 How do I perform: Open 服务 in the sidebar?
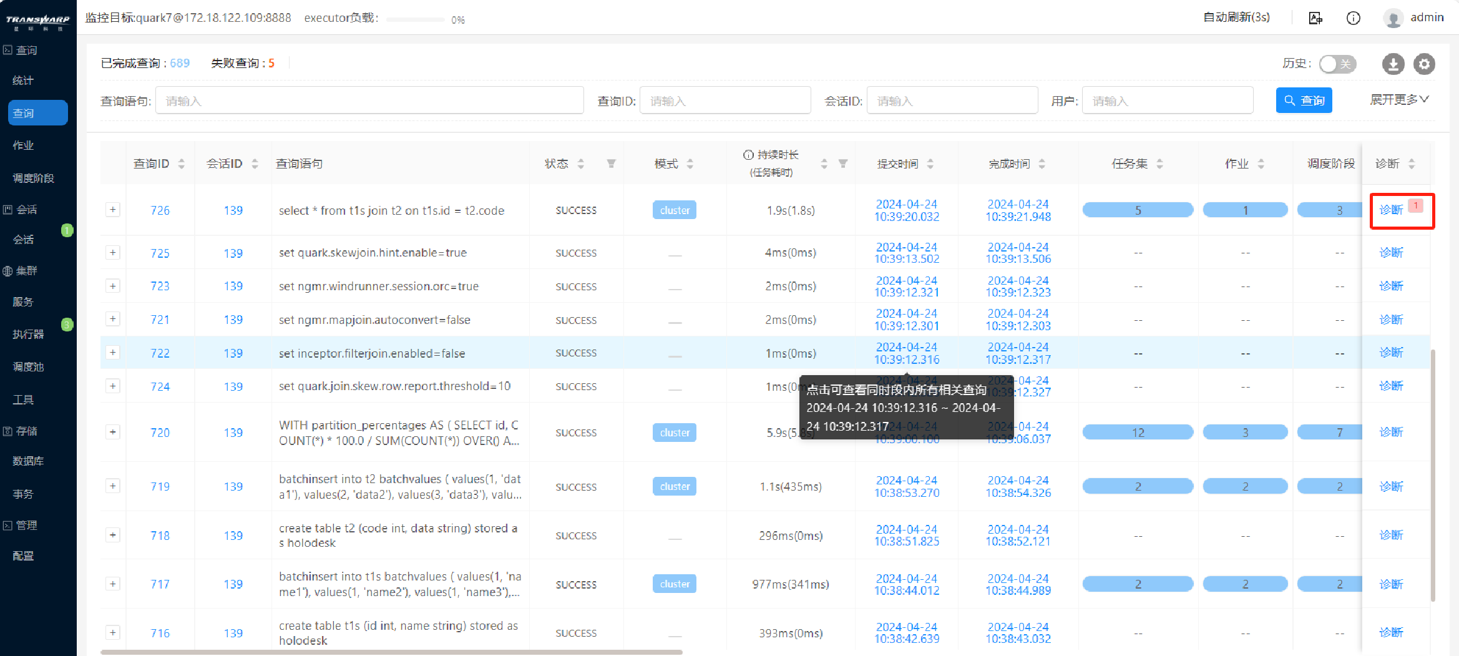click(23, 302)
